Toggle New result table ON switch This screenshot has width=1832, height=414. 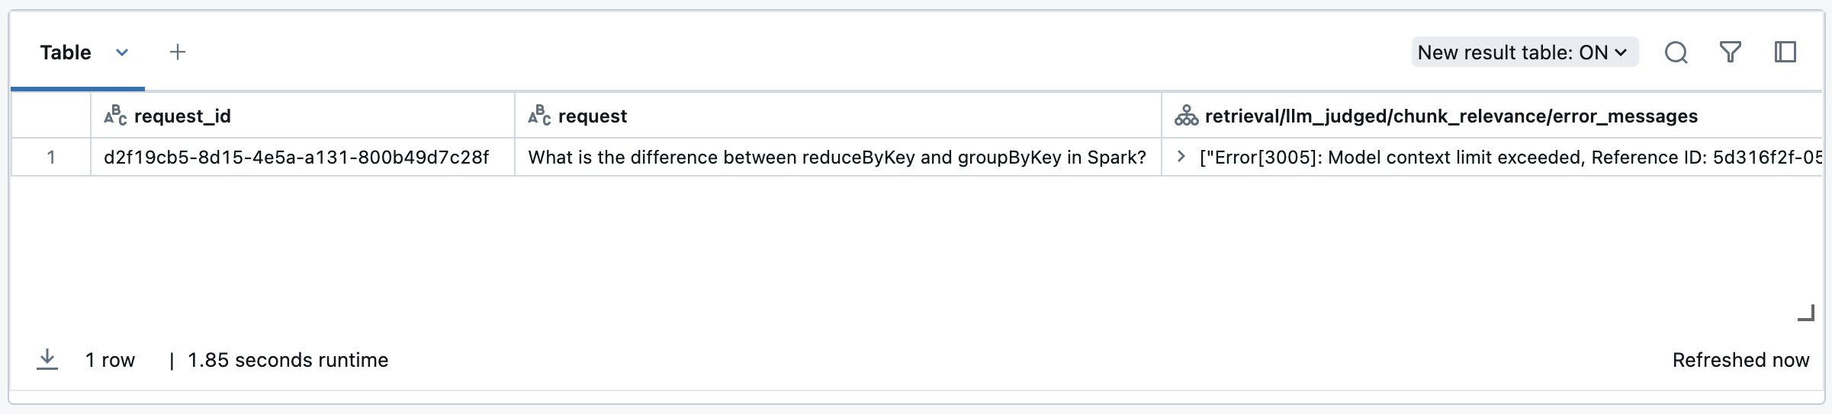(x=1512, y=53)
